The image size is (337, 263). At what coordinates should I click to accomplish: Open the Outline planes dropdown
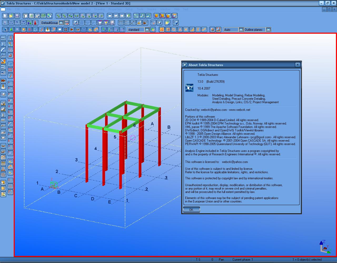[268, 30]
